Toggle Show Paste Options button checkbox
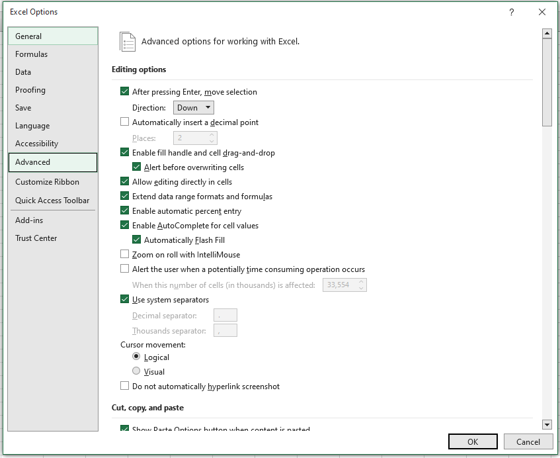 pos(125,428)
